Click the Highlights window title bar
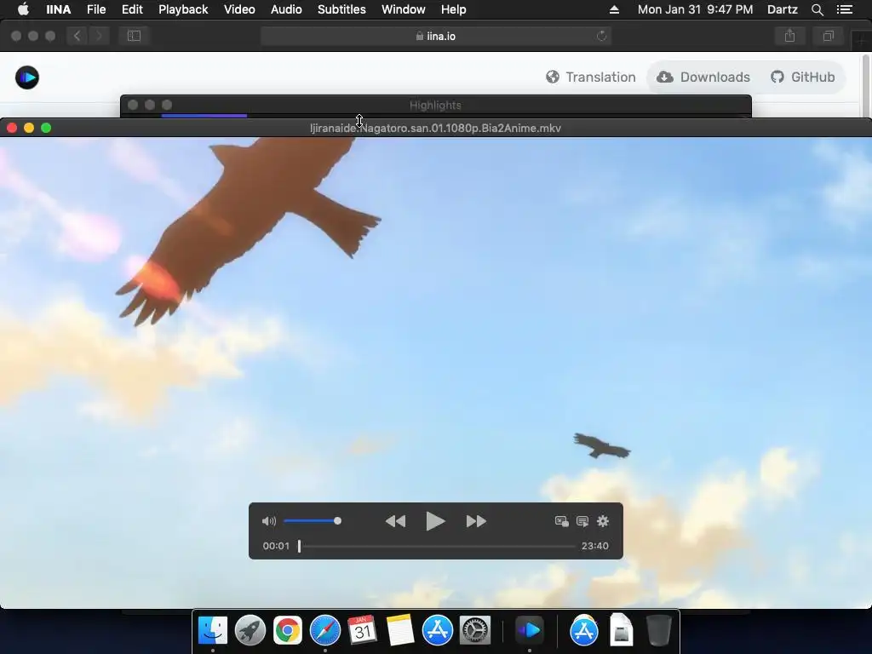This screenshot has height=654, width=872. (x=435, y=105)
